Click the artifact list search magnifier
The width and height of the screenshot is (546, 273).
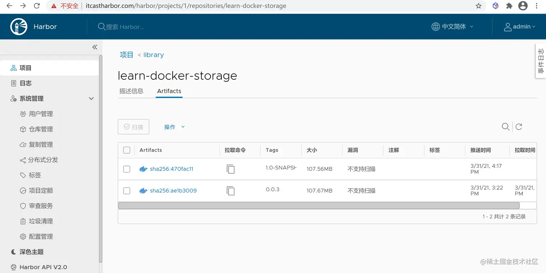click(x=505, y=127)
